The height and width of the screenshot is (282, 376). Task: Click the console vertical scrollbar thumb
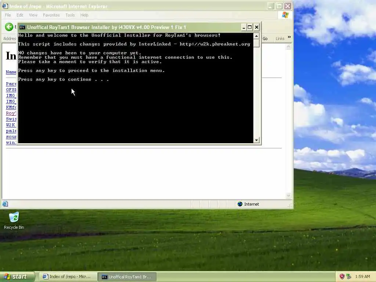(256, 43)
